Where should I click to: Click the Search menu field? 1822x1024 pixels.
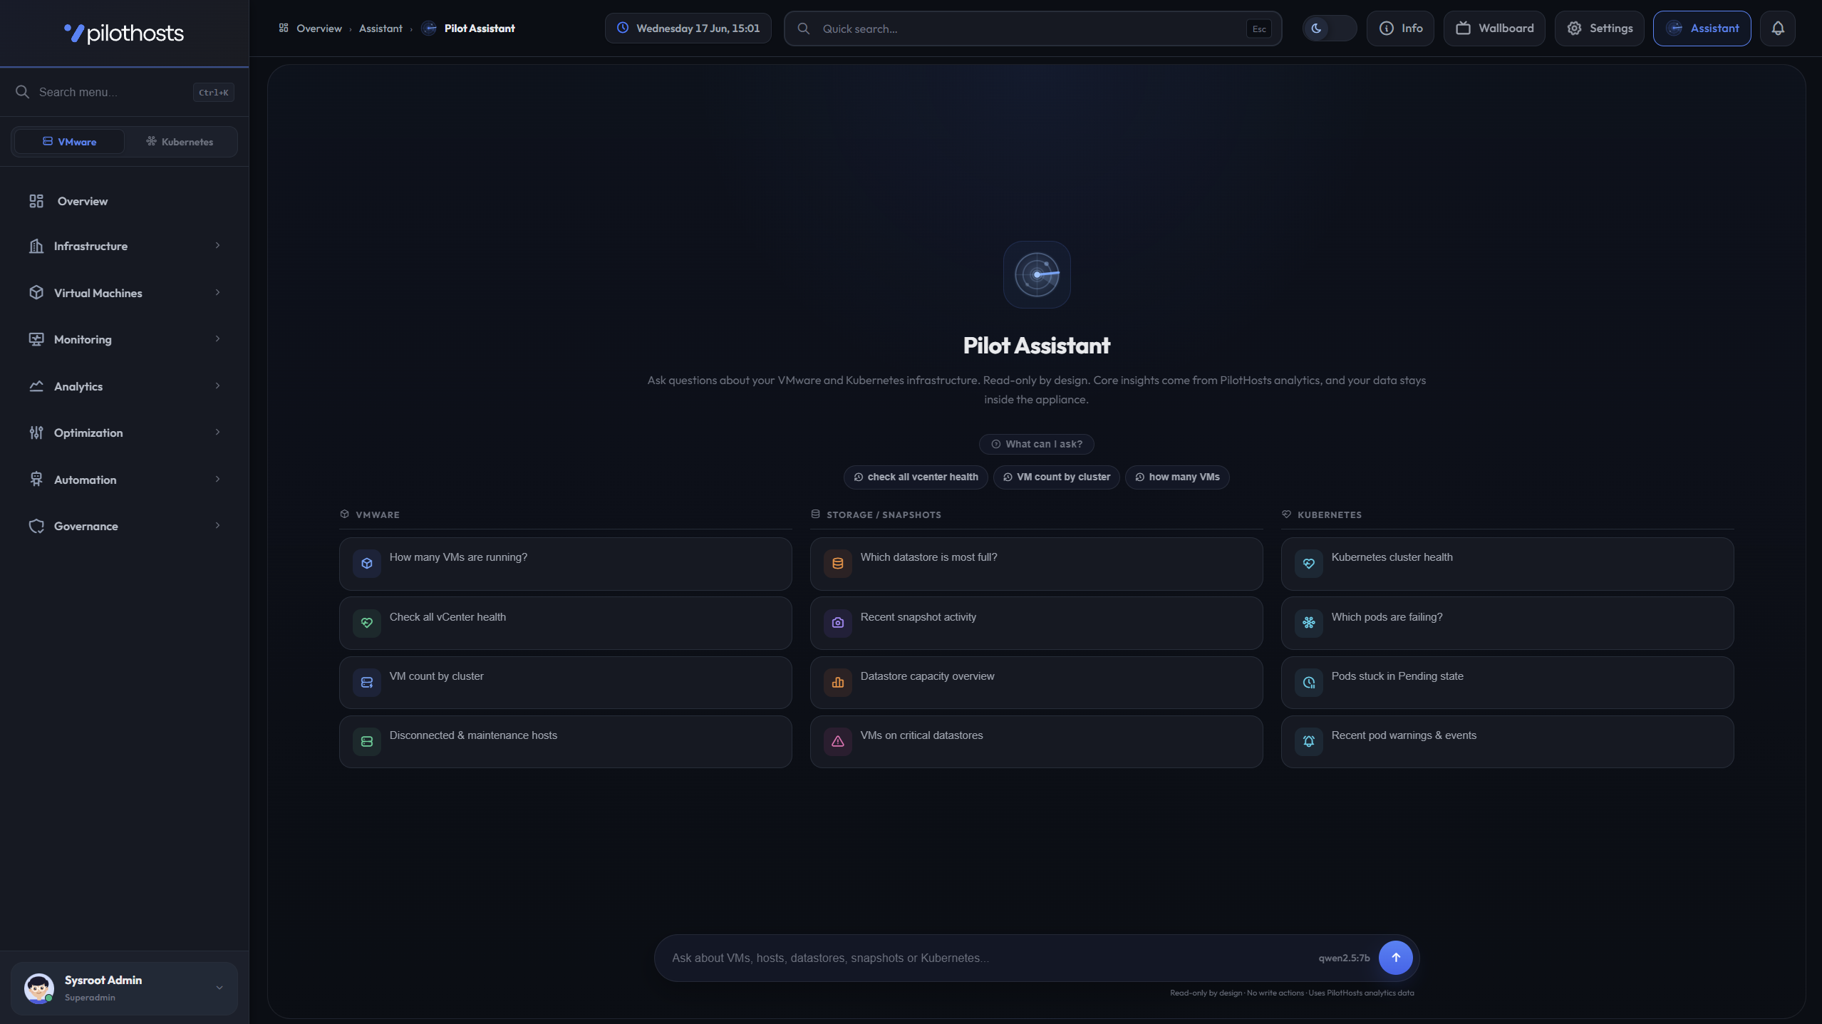125,92
